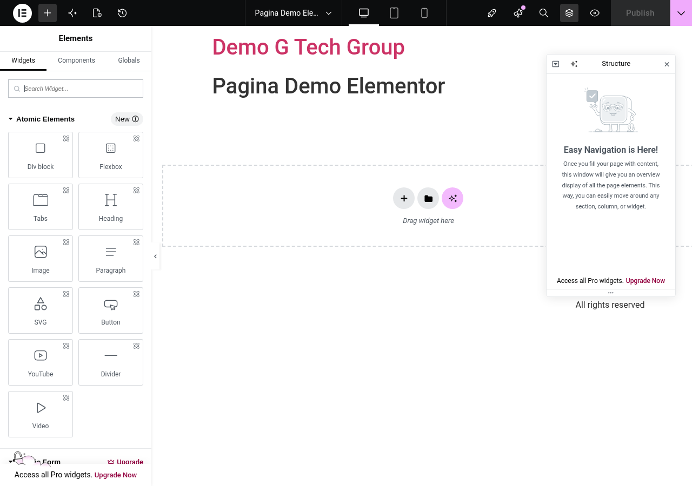Expand all via Structure panel toggle icon
The image size is (692, 486).
click(x=556, y=64)
